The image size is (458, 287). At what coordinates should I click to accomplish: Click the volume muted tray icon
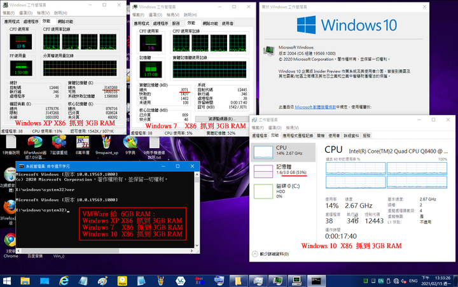pyautogui.click(x=404, y=281)
